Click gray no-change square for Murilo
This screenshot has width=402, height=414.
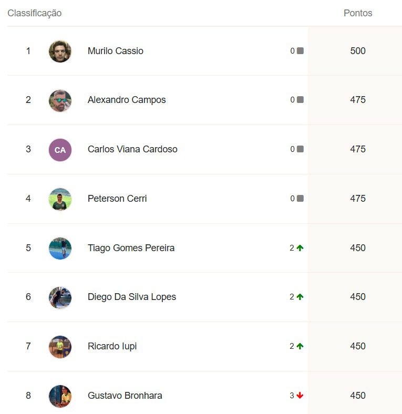tap(300, 50)
